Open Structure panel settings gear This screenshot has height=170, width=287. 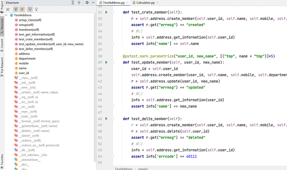(87, 3)
